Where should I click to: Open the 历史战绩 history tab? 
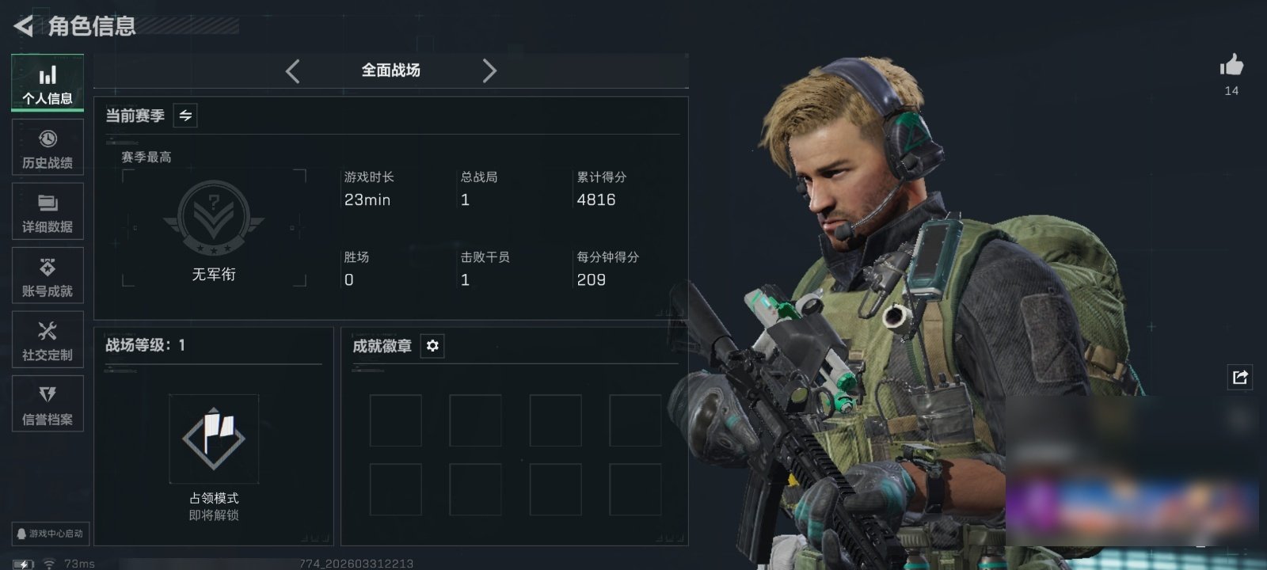point(48,147)
